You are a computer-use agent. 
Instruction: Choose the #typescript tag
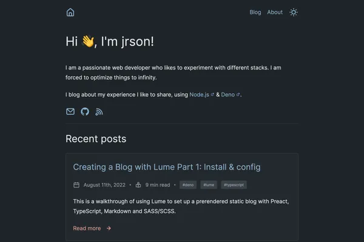[233, 185]
